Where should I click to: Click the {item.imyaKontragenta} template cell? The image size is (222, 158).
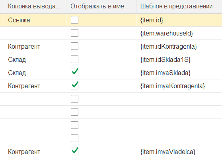coord(179,86)
